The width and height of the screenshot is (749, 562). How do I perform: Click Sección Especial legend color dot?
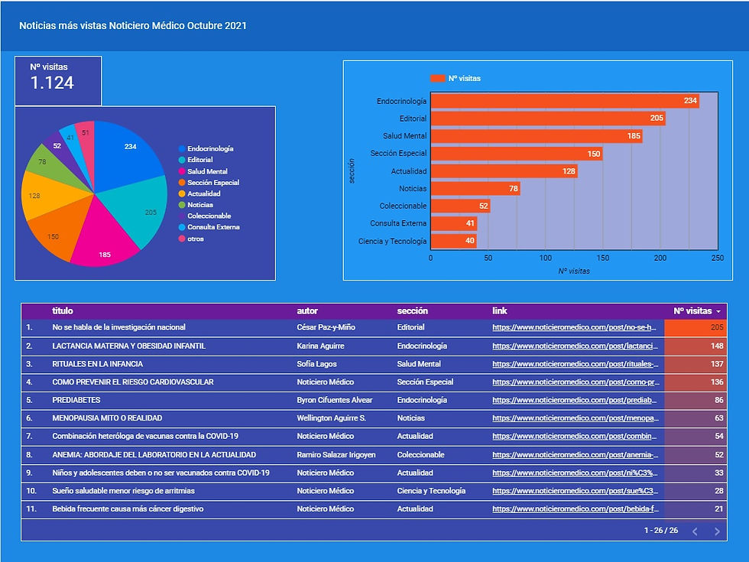[x=182, y=183]
